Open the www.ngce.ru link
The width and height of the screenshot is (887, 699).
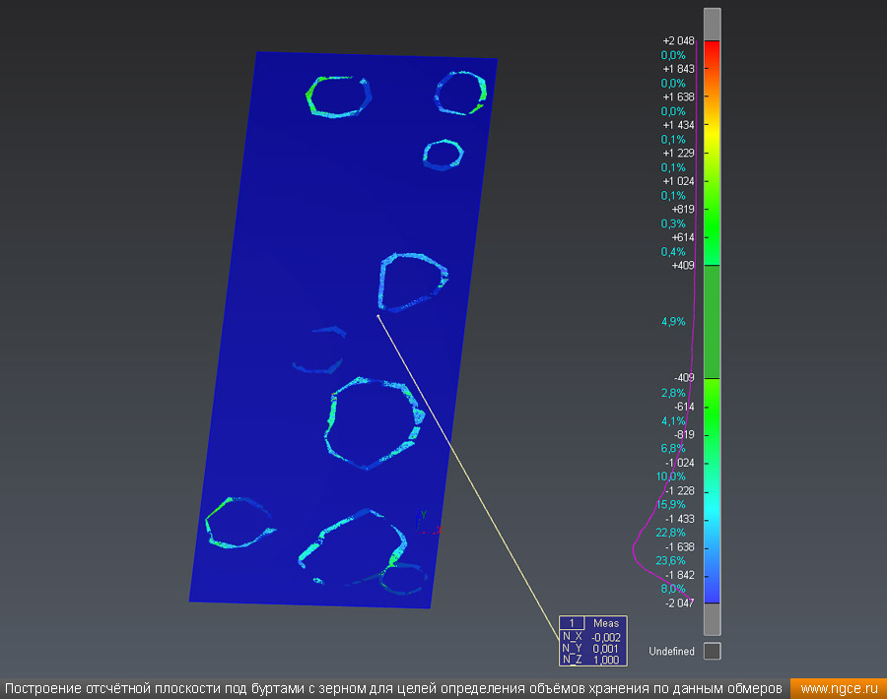click(x=839, y=687)
